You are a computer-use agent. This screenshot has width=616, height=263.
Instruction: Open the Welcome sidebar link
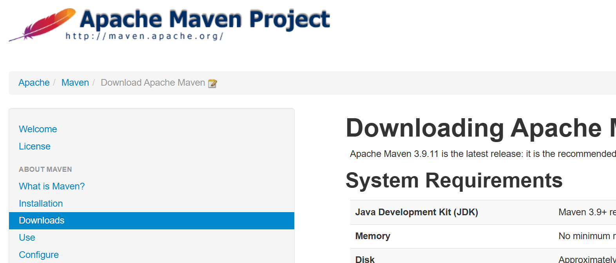(x=38, y=129)
